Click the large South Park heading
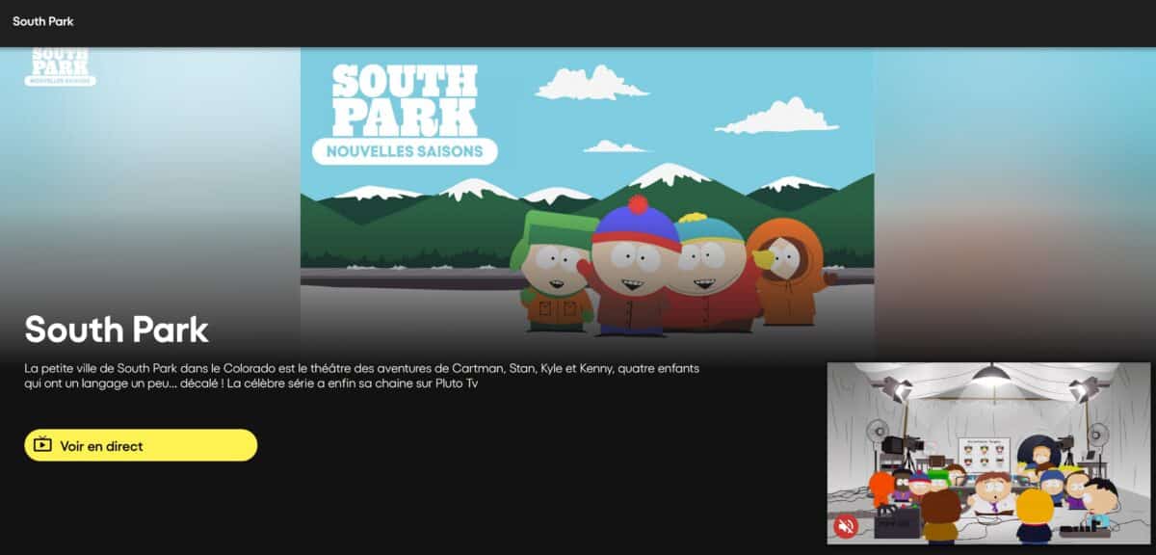 pyautogui.click(x=117, y=330)
